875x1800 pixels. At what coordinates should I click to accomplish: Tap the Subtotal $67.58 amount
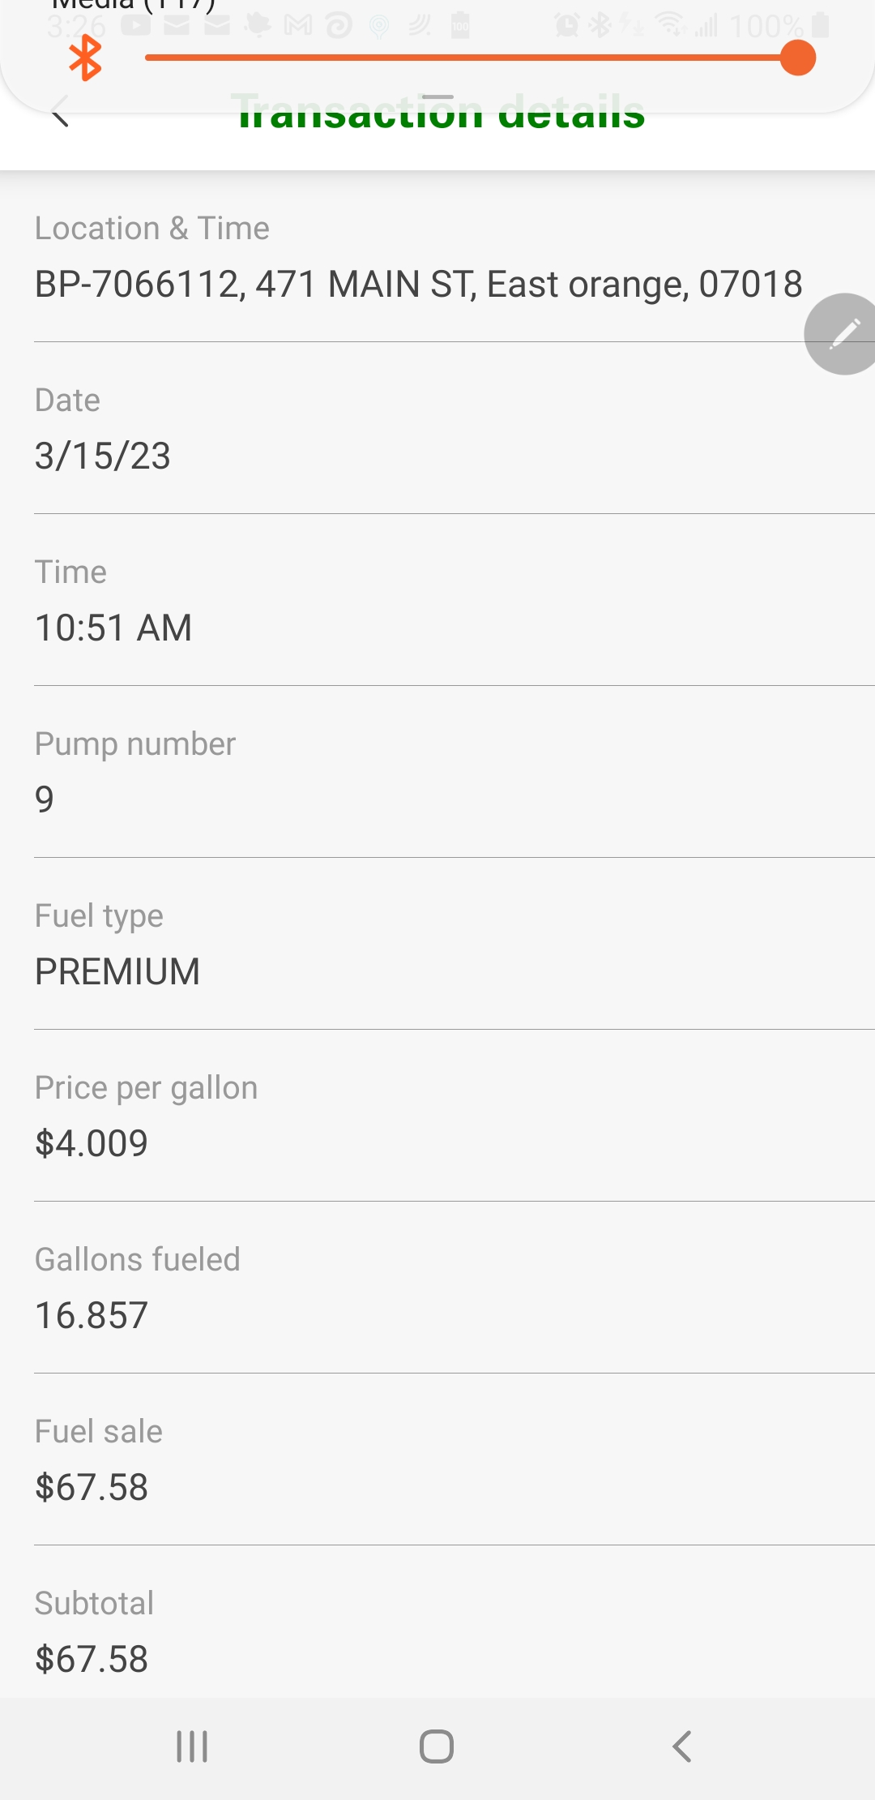[92, 1659]
